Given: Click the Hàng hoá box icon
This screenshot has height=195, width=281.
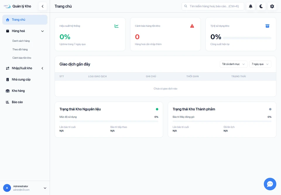Looking at the screenshot, I should coord(8,31).
